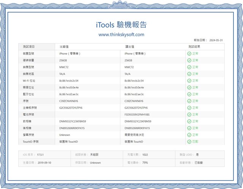Click 裝置無 TouchID in the 讀出值 column
Viewport: 243px width, 189px height.
[x=134, y=142]
